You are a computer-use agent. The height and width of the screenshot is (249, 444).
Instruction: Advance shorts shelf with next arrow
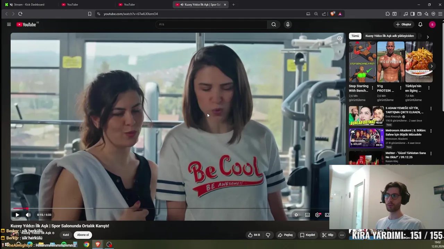[432, 66]
